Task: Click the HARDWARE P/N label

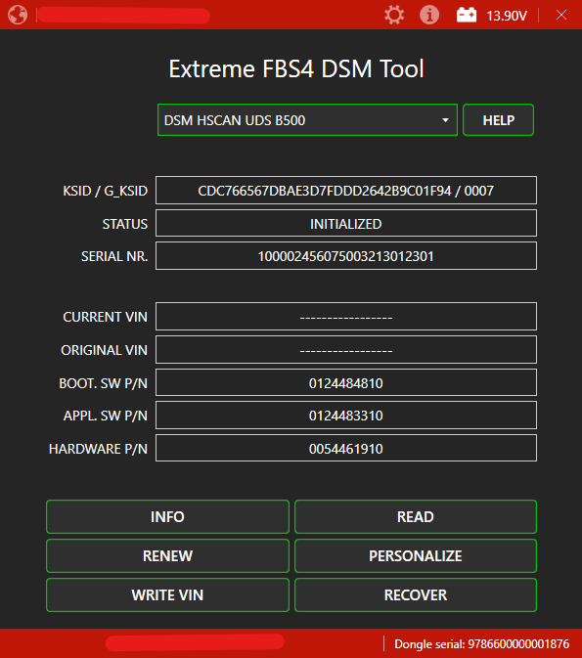Action: (98, 449)
